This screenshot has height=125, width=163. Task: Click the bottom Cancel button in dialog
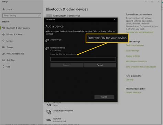(x=104, y=97)
